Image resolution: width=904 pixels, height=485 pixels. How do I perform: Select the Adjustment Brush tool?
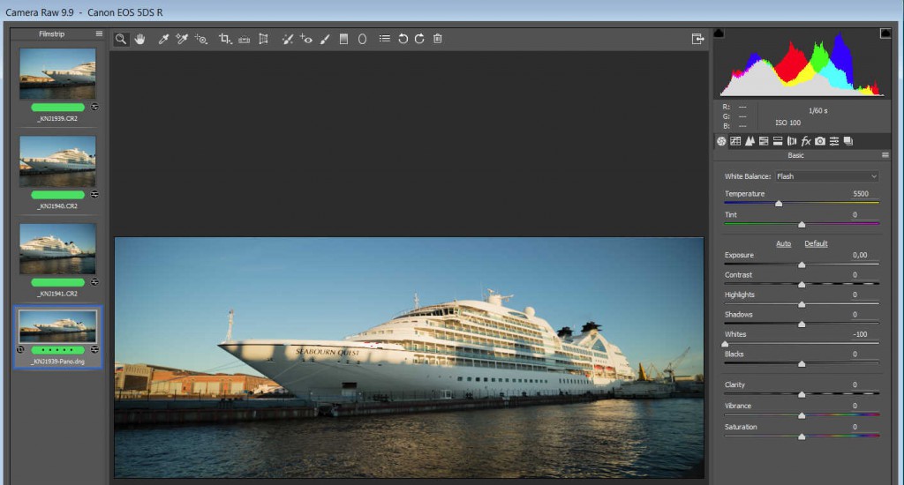click(x=324, y=39)
